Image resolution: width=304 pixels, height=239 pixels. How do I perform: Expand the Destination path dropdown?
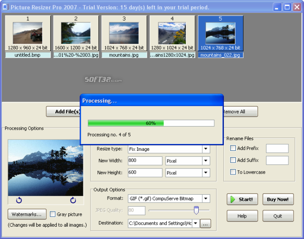coord(195,223)
